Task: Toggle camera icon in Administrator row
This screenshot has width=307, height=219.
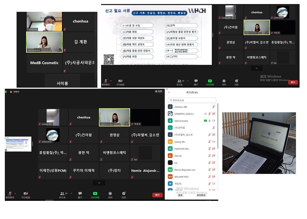Action: point(214,121)
